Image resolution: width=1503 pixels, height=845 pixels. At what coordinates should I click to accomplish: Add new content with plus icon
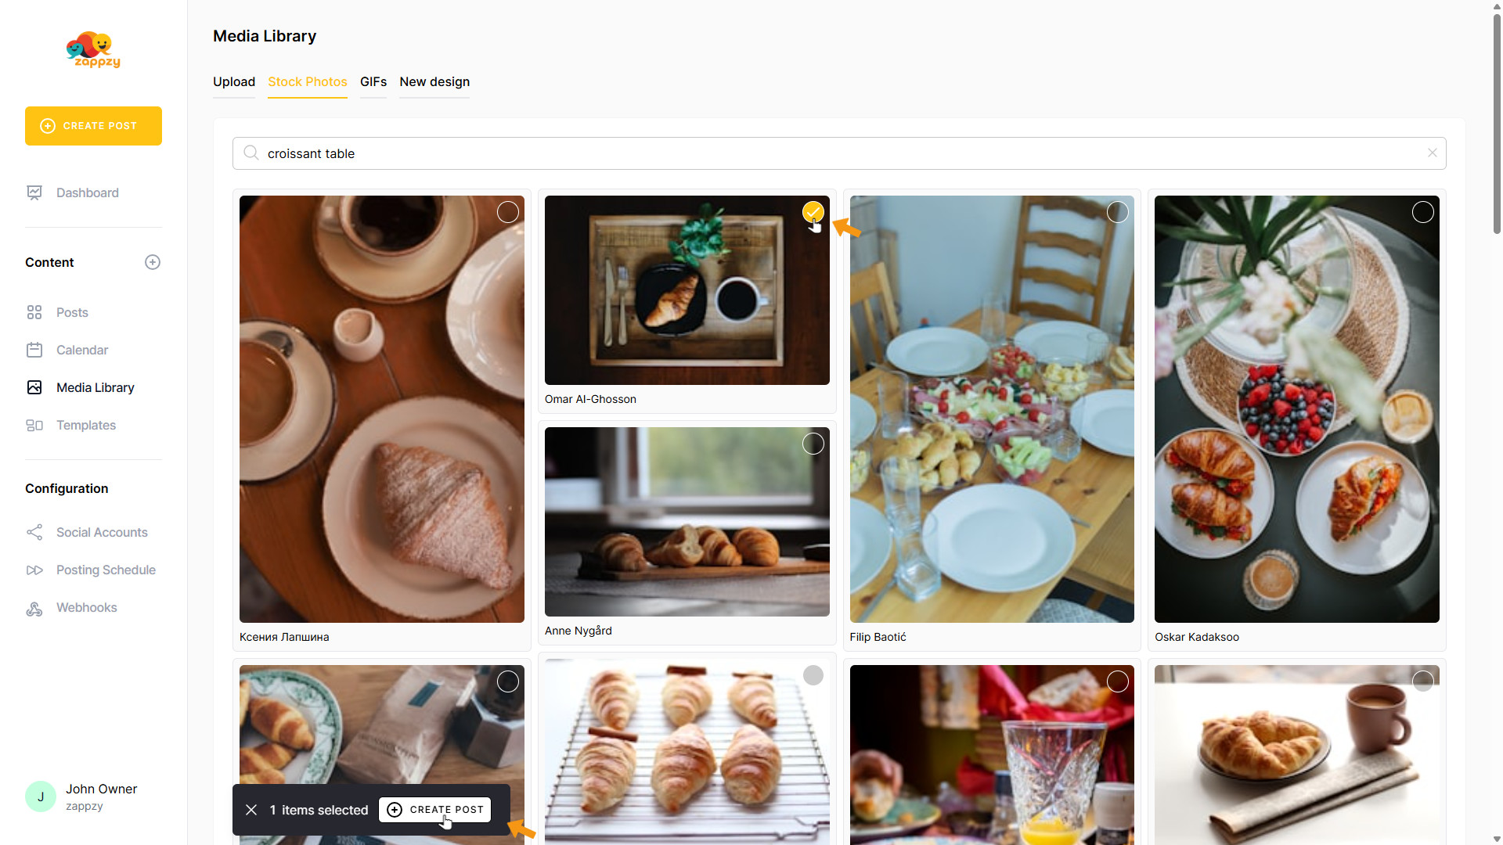point(153,262)
